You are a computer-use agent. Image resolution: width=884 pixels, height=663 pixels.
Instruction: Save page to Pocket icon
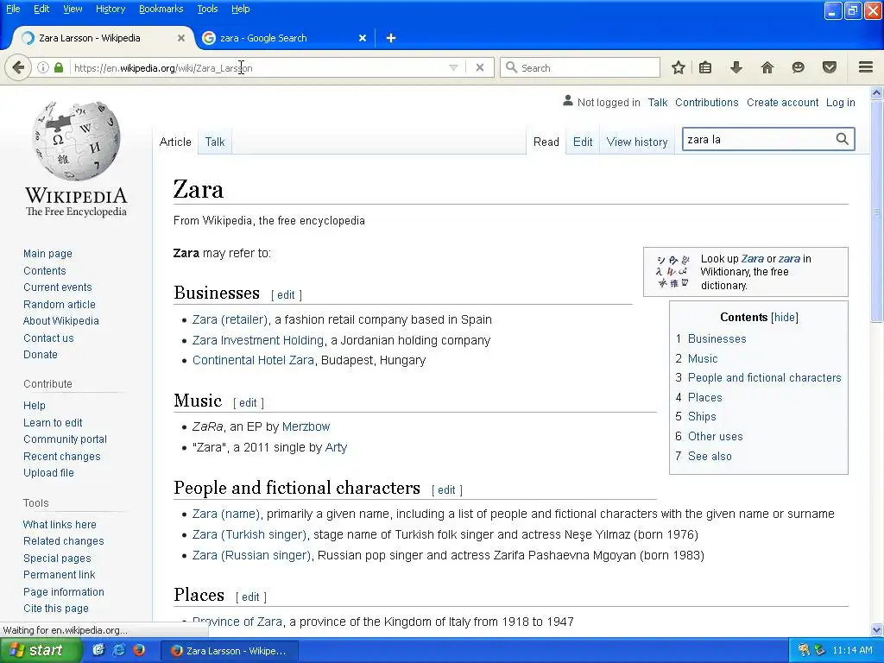pos(830,67)
